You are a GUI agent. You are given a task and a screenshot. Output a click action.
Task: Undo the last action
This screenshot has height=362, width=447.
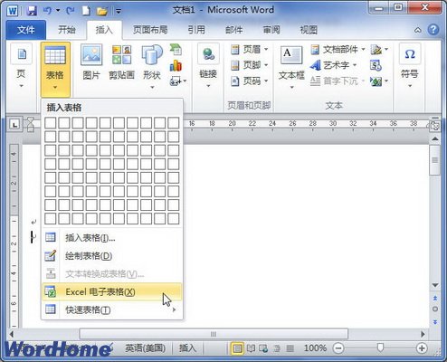47,11
